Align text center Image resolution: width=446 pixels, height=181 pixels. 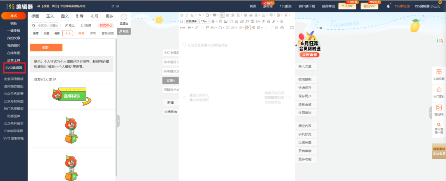coord(227,15)
